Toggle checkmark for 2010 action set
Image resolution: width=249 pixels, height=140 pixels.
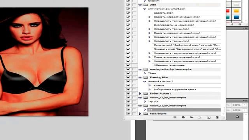click(128, 5)
